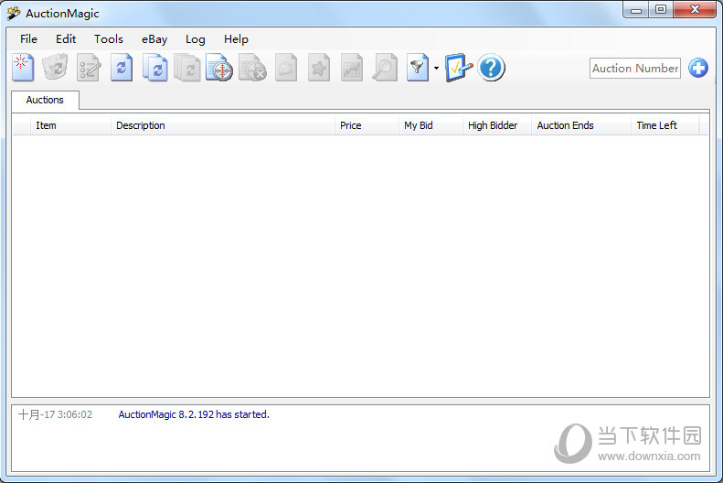Click the log message 'AuctionMagic 8.2.192 has started.'
The image size is (723, 483).
194,414
